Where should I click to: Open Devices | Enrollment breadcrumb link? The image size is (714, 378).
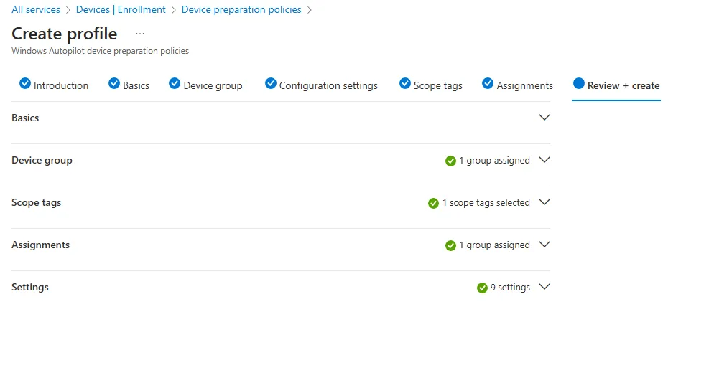(121, 10)
